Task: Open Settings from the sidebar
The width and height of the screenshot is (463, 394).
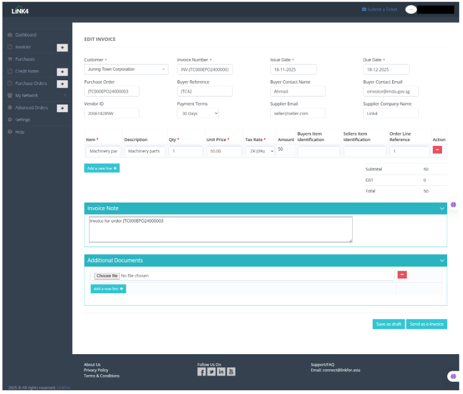Action: coord(23,120)
